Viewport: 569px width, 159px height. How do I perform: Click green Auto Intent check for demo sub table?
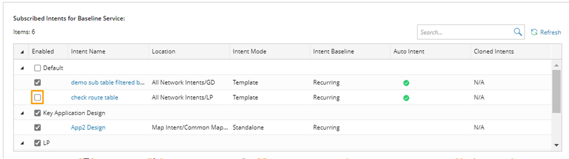[406, 83]
